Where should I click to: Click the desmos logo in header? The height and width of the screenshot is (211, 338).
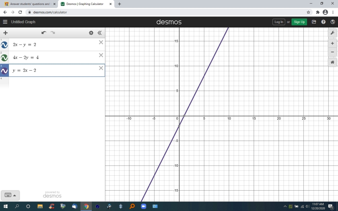click(169, 22)
